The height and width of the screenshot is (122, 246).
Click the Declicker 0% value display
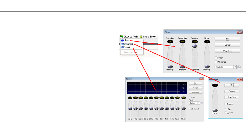tap(170, 42)
